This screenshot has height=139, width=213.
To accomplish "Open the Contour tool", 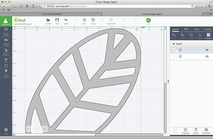I will [x=208, y=36].
